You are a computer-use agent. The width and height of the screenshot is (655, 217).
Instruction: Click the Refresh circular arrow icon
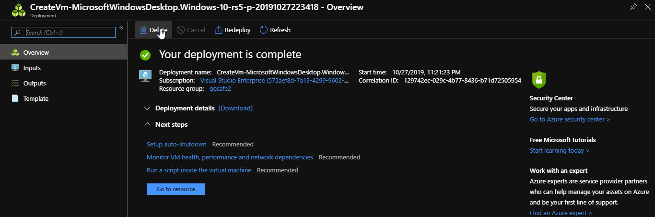coord(263,30)
